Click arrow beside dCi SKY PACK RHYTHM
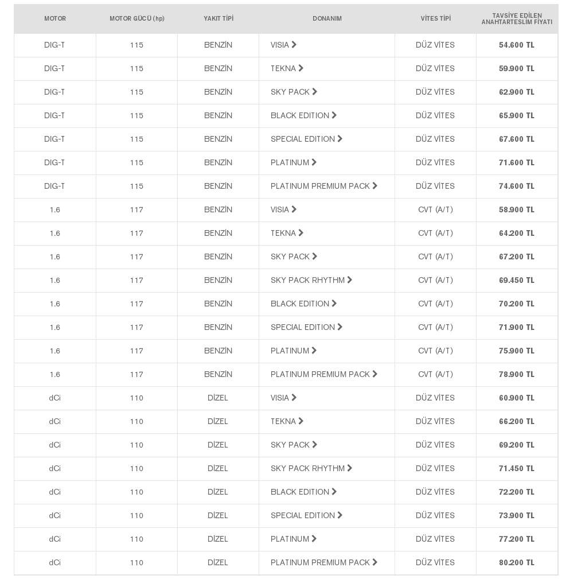Image resolution: width=566 pixels, height=579 pixels. pyautogui.click(x=349, y=468)
